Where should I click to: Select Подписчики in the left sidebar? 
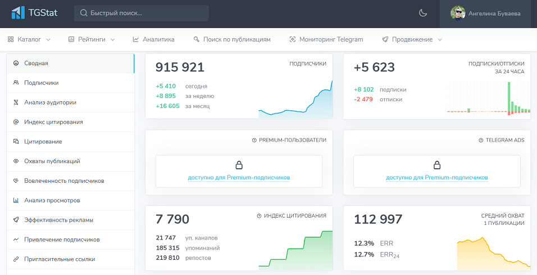coord(41,83)
